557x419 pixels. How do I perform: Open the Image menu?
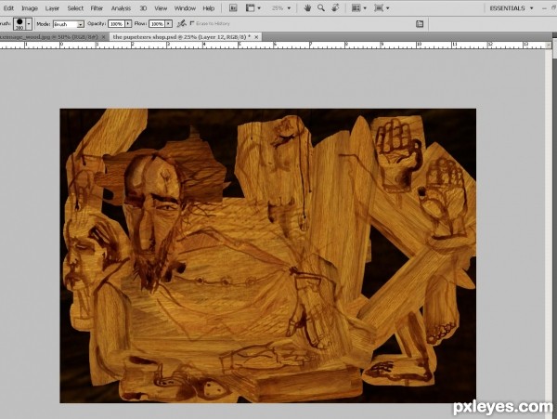(x=30, y=8)
